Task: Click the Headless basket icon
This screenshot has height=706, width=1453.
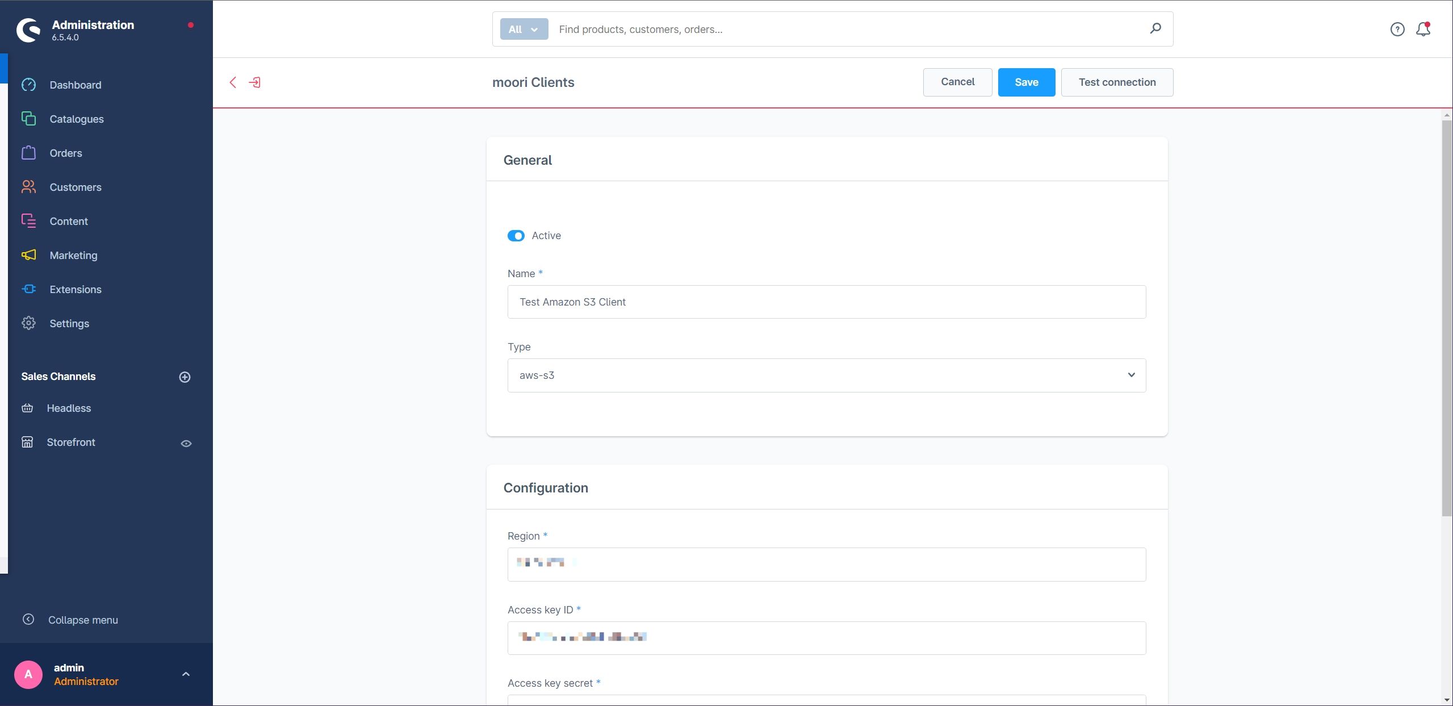Action: 27,408
